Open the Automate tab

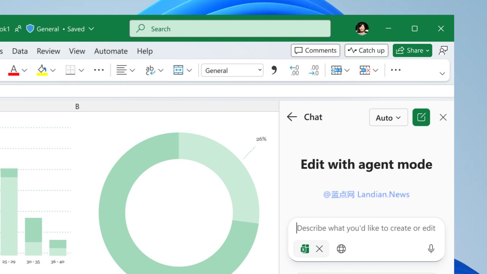[x=111, y=51]
